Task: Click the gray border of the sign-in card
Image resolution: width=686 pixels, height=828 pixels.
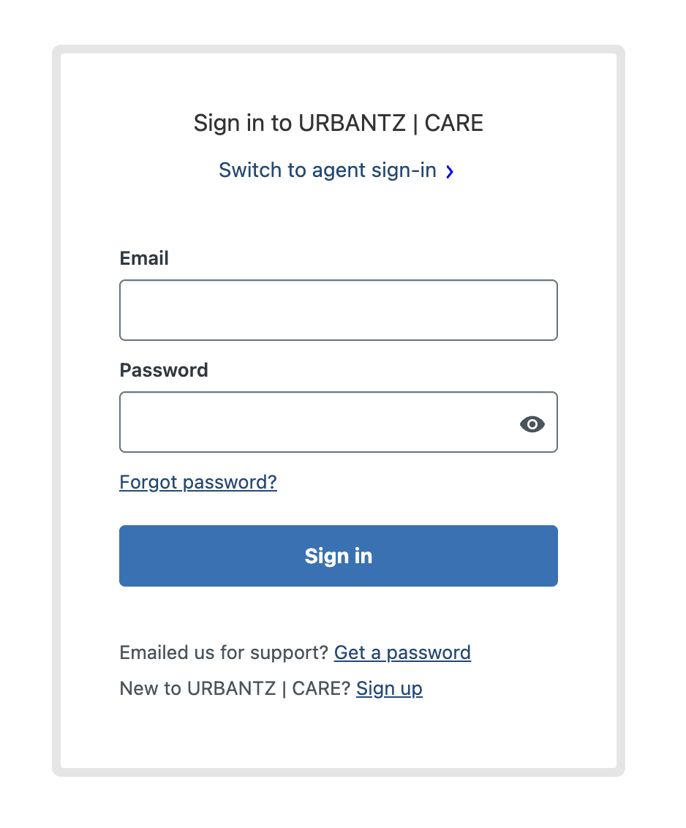Action: (x=56, y=412)
